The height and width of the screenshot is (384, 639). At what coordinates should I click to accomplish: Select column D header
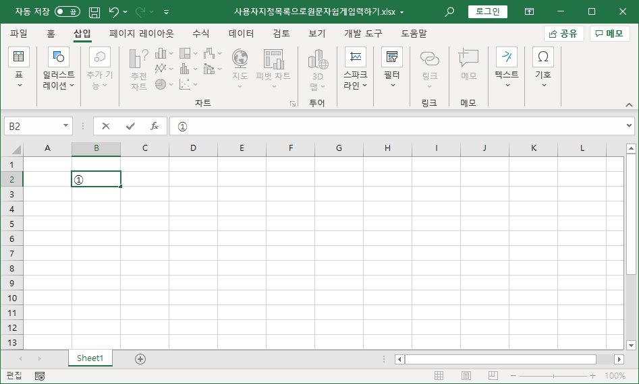pos(193,148)
